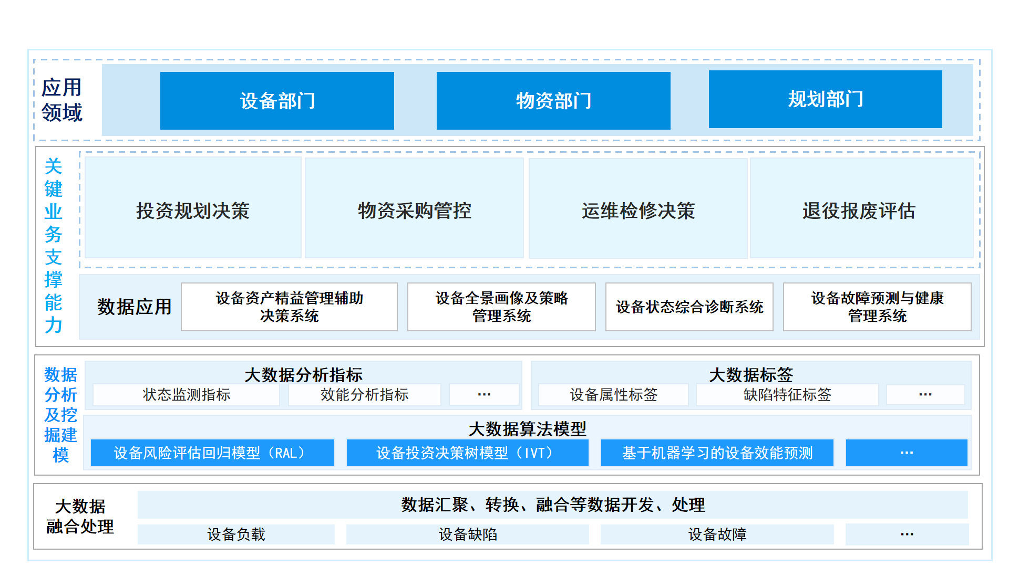Image resolution: width=1009 pixels, height=567 pixels.
Task: Click 数据汇聚、转换、融合等数据开发、处理 bar
Action: 553,505
